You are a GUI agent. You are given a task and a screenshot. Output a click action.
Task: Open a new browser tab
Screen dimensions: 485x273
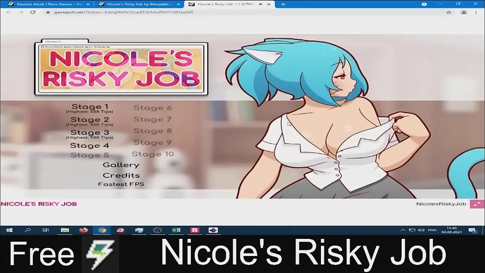click(283, 4)
